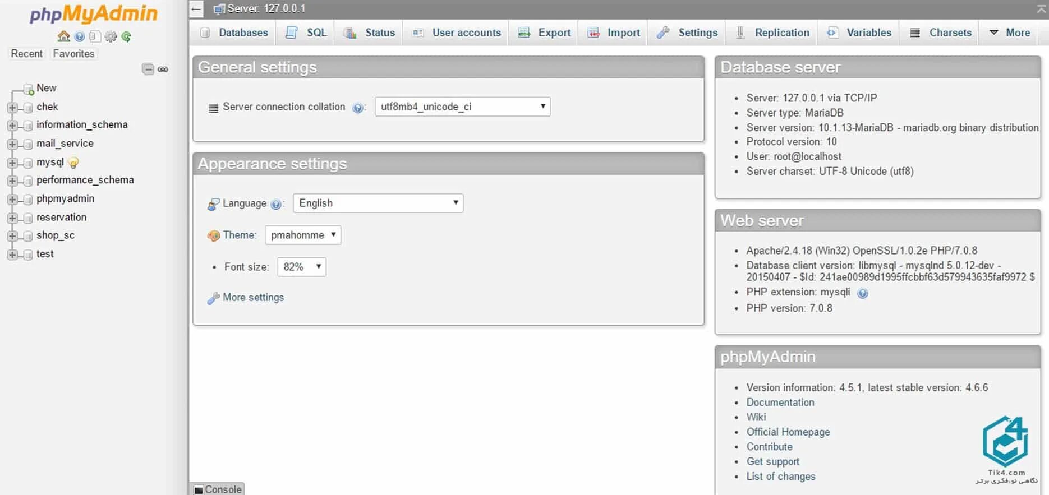Open the List of changes link
Viewport: 1049px width, 495px height.
coord(780,477)
